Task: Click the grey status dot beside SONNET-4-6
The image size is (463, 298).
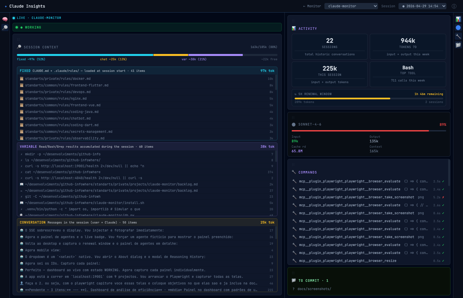Action: click(294, 124)
